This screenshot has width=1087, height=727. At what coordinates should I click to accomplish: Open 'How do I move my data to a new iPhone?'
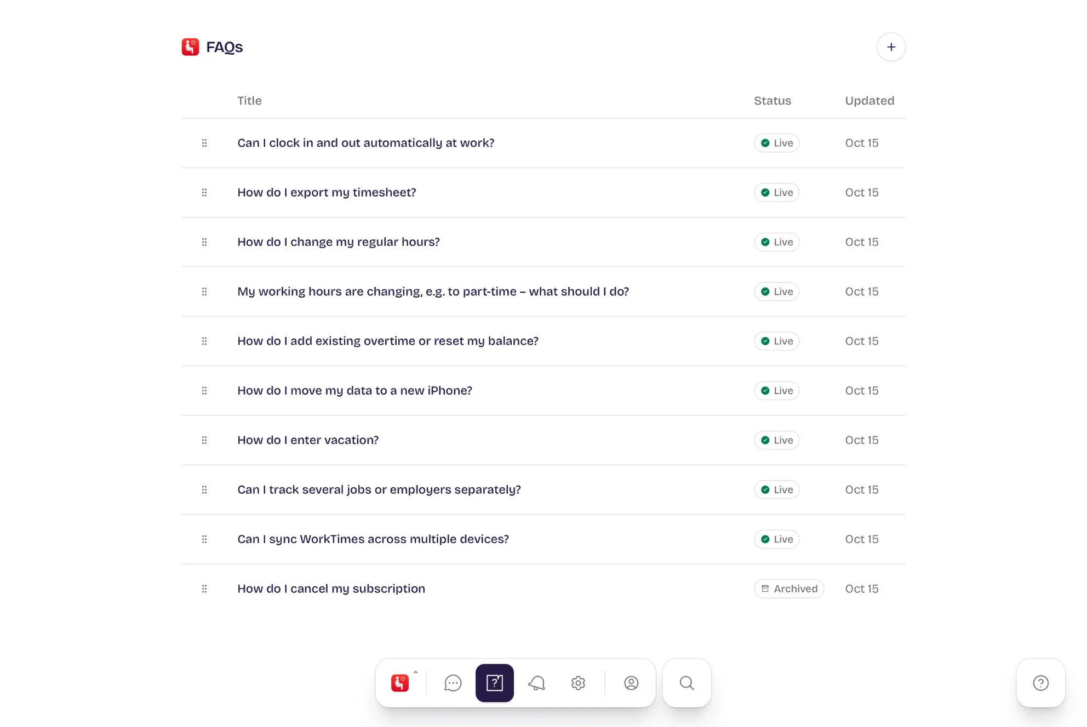coord(354,391)
